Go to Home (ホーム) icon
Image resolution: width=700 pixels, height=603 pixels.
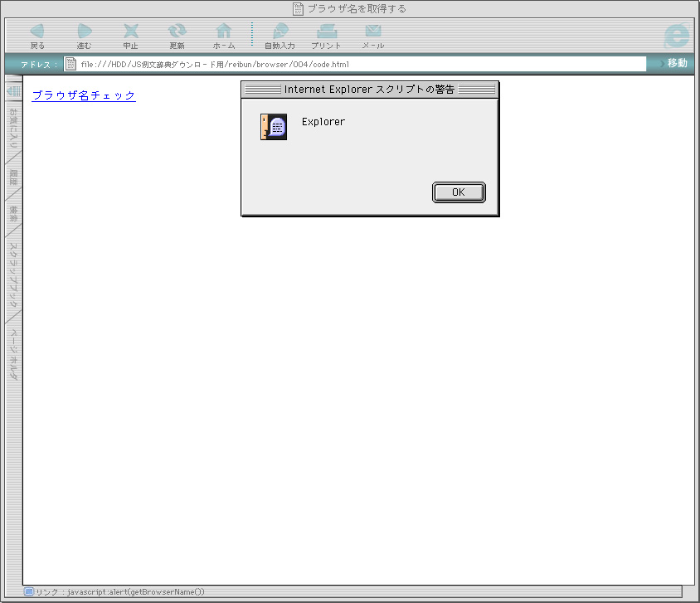tap(224, 32)
